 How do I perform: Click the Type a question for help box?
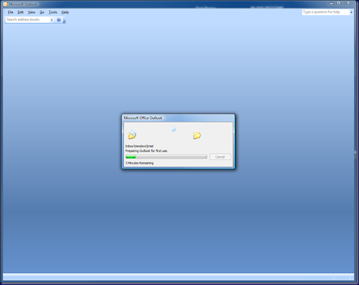click(326, 12)
